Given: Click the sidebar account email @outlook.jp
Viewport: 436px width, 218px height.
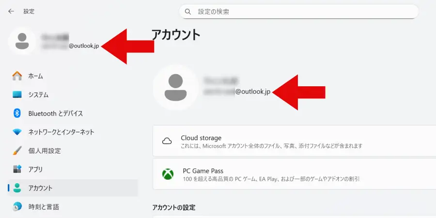Looking at the screenshot, I should coord(84,47).
